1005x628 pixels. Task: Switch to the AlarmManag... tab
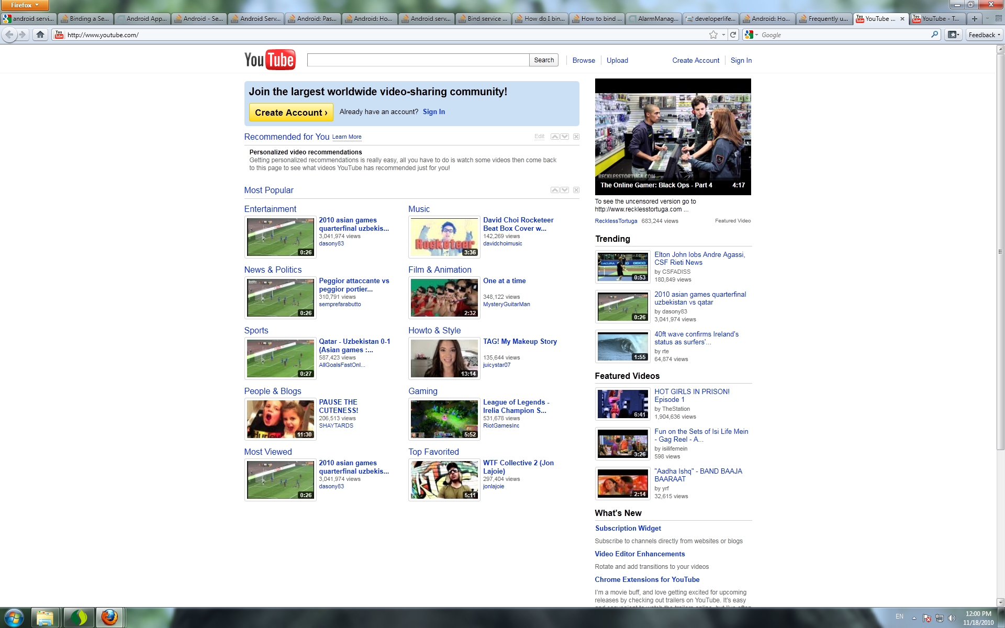tap(654, 19)
